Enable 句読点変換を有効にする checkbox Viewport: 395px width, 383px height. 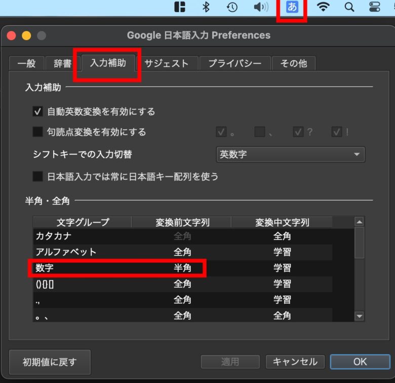37,132
